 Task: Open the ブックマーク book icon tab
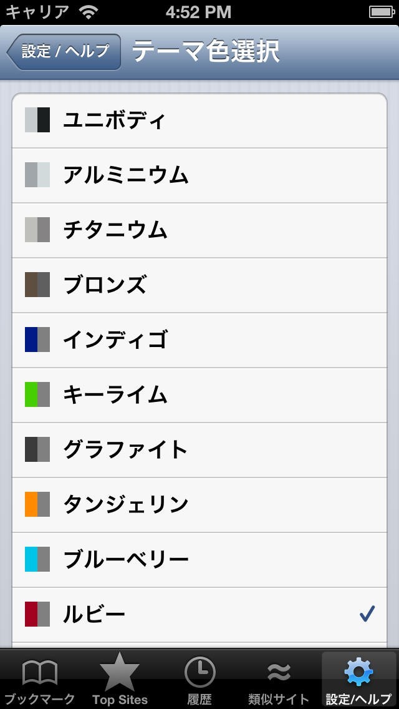(40, 673)
